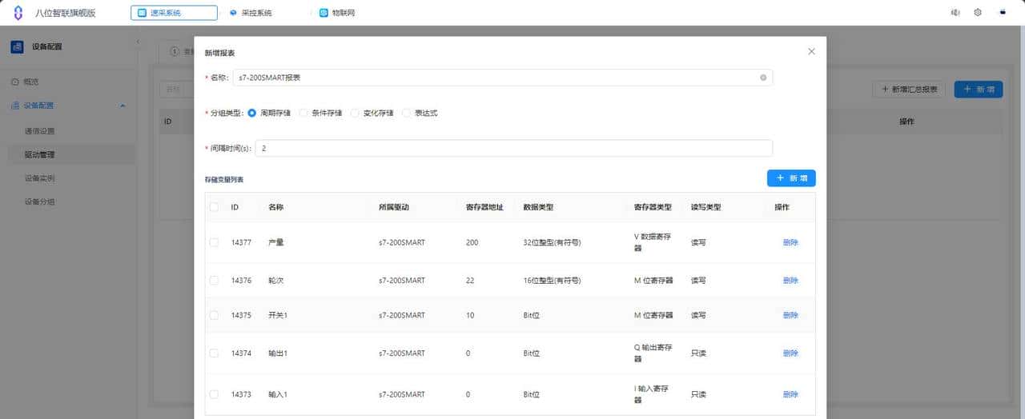Click the 寄存器类型 column header
This screenshot has height=419, width=1025.
(653, 207)
